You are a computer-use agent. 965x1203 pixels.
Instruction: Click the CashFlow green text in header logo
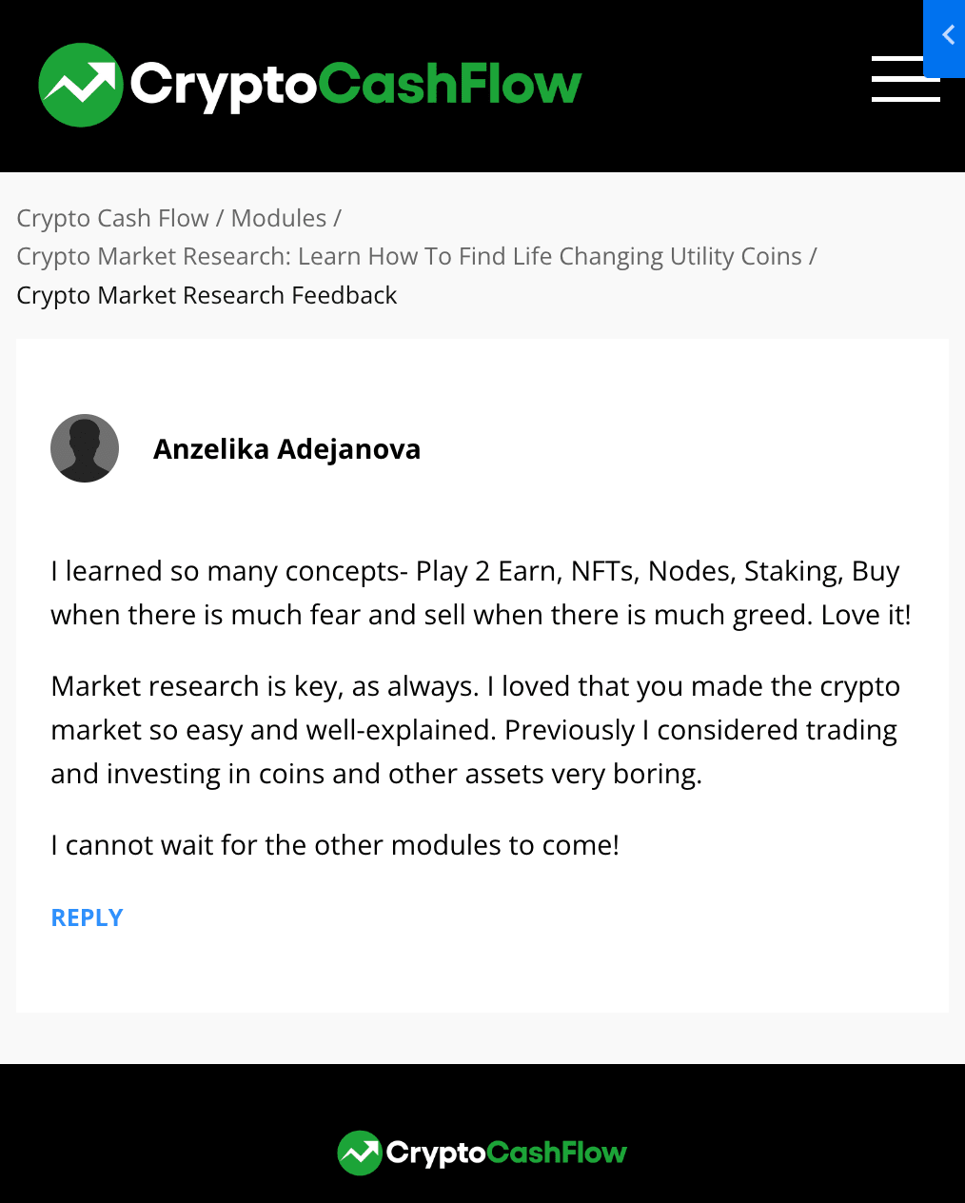coord(450,85)
